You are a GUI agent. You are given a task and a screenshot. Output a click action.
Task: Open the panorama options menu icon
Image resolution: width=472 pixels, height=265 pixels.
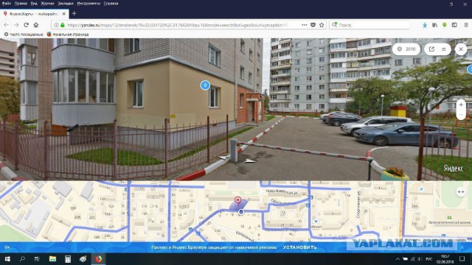(444, 49)
